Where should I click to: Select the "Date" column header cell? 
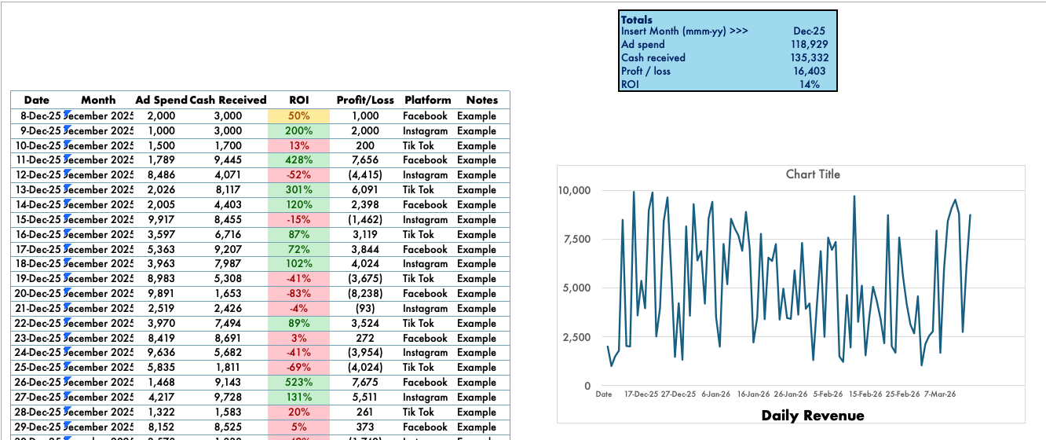coord(36,100)
